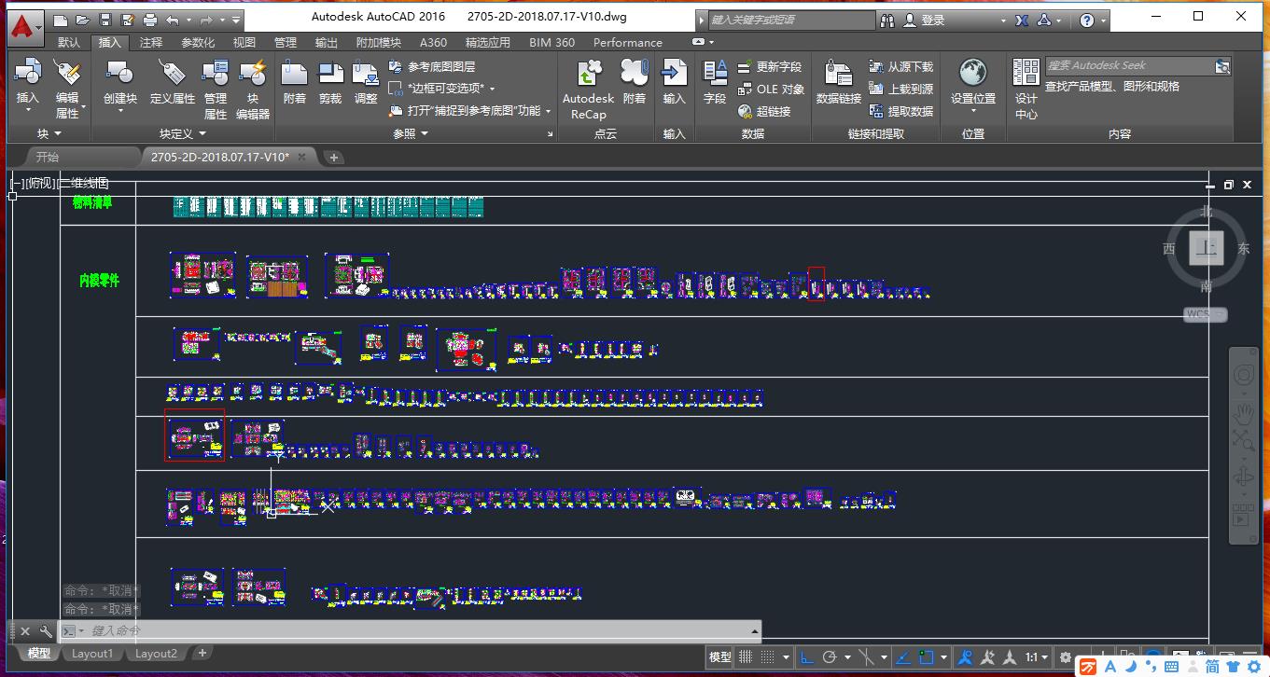The width and height of the screenshot is (1270, 677).
Task: Click the Autodesk ReCap icon
Action: pos(588,90)
